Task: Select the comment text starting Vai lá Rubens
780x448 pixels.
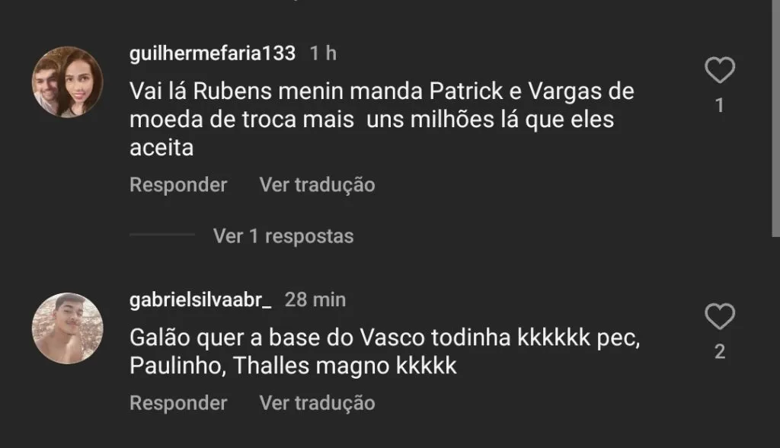Action: click(x=382, y=120)
